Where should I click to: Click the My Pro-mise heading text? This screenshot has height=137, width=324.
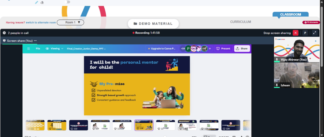pos(112,84)
